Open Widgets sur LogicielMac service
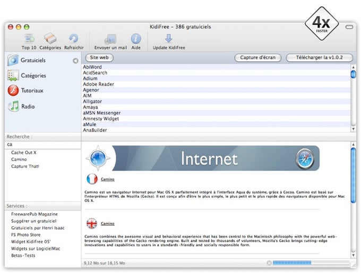Image resolution: width=361 pixels, height=274 pixels. tap(36, 248)
